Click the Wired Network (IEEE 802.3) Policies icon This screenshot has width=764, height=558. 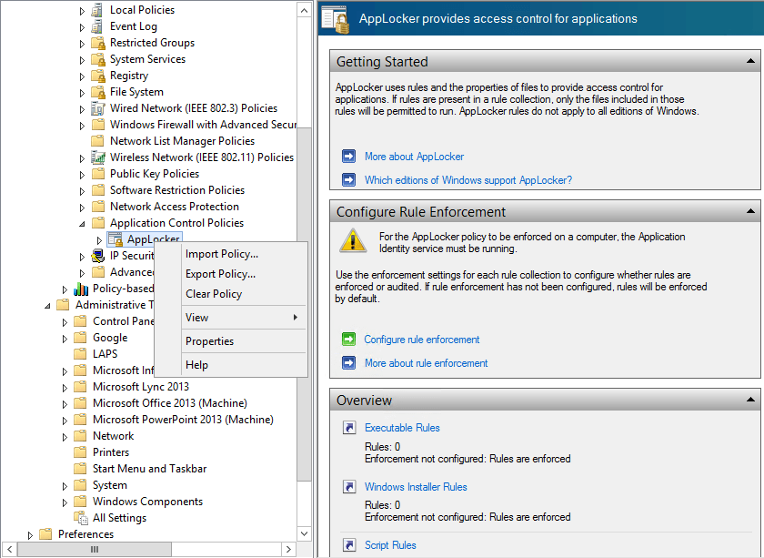click(96, 107)
